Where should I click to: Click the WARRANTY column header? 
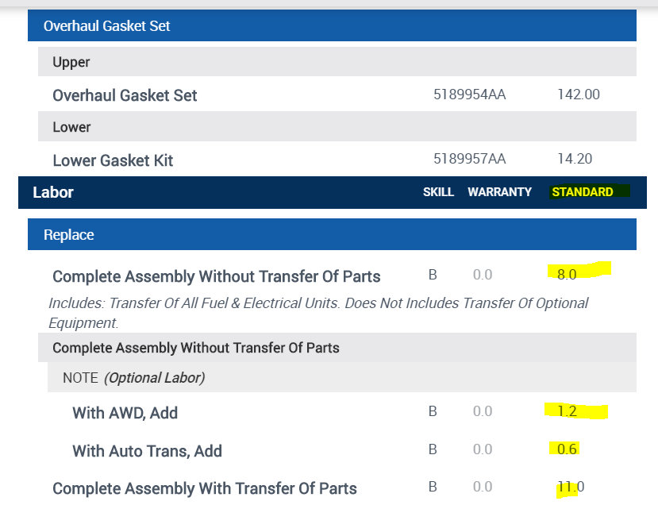tap(499, 192)
